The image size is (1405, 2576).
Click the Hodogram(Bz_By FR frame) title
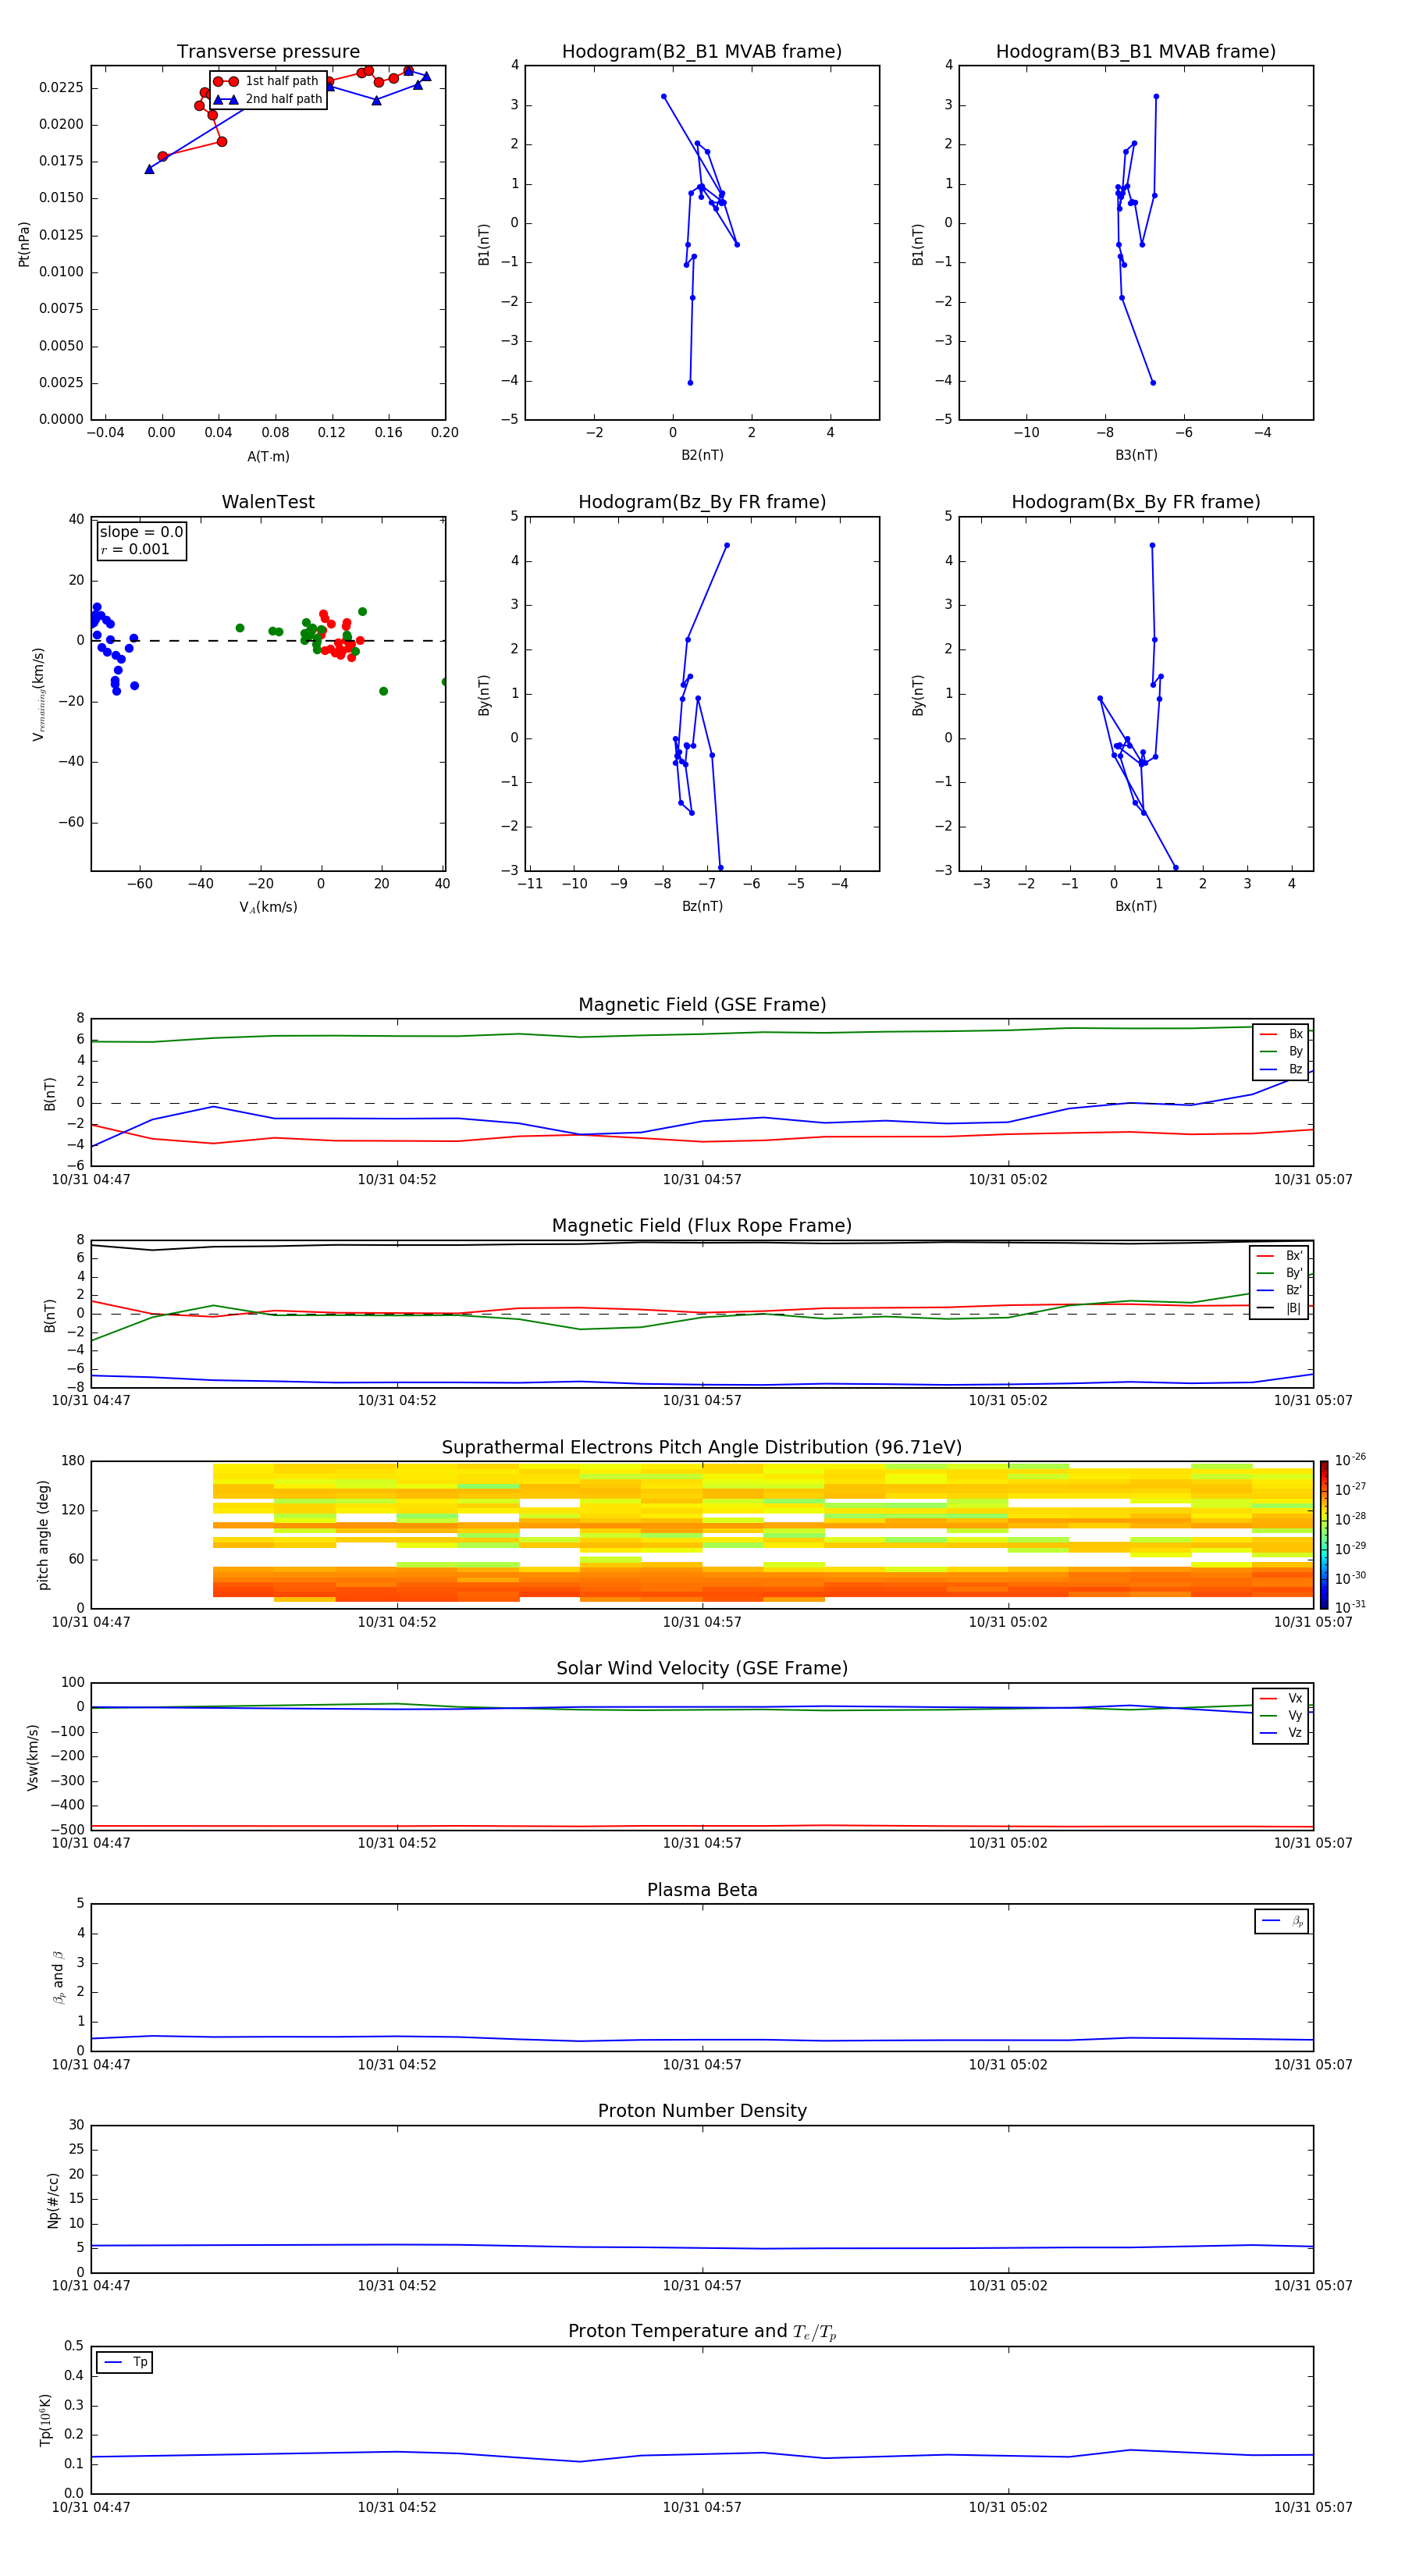(x=702, y=502)
